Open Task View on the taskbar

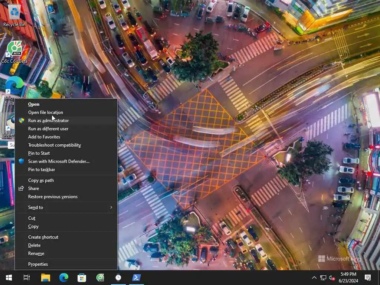[x=27, y=278]
